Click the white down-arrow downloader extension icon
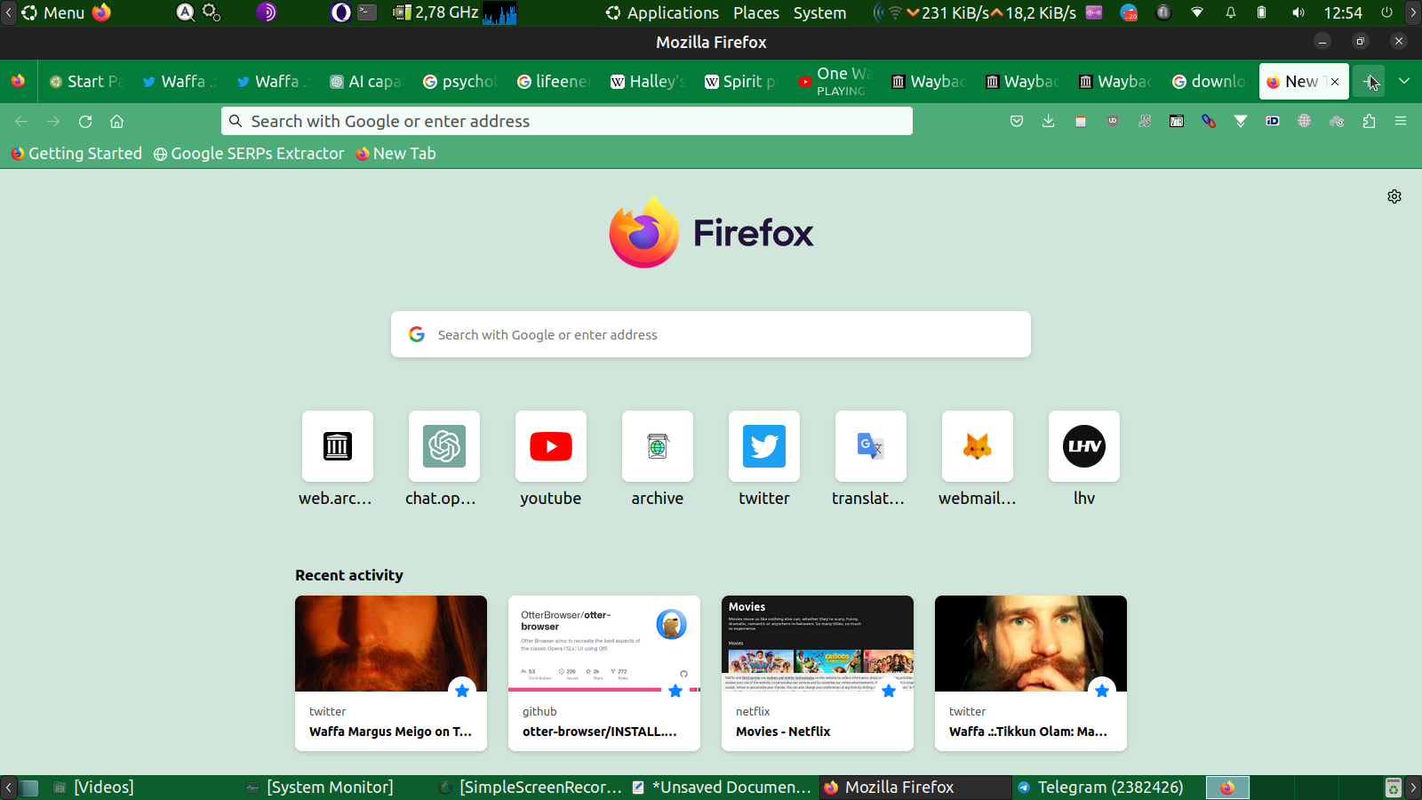The height and width of the screenshot is (800, 1422). (1241, 121)
